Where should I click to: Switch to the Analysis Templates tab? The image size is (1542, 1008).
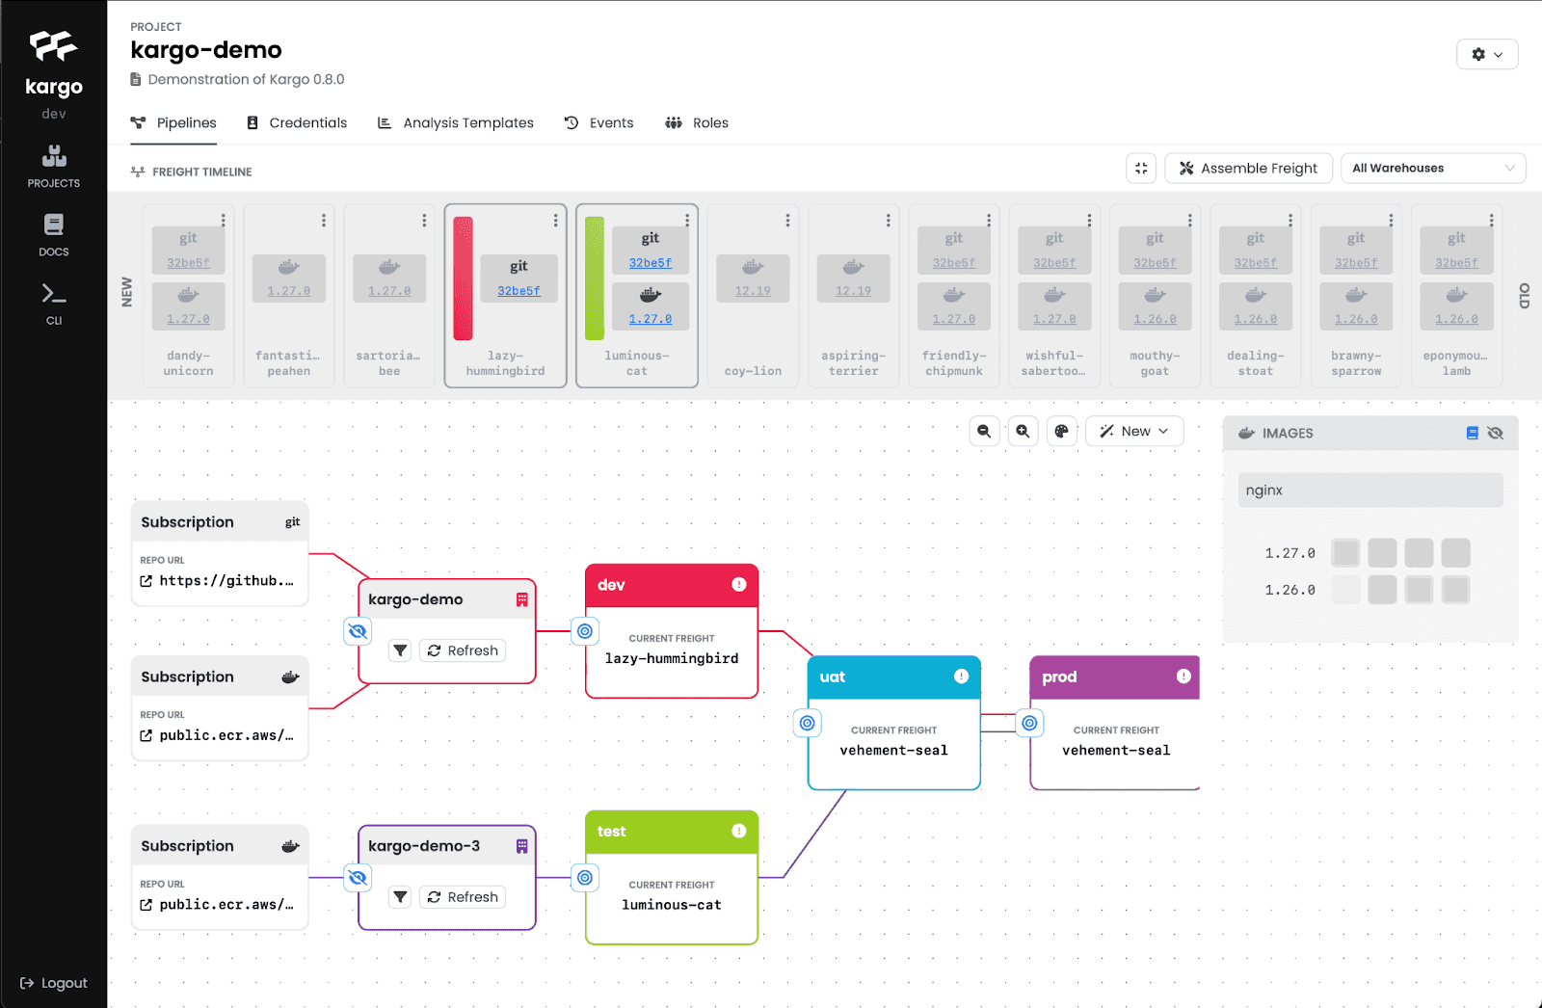[455, 122]
